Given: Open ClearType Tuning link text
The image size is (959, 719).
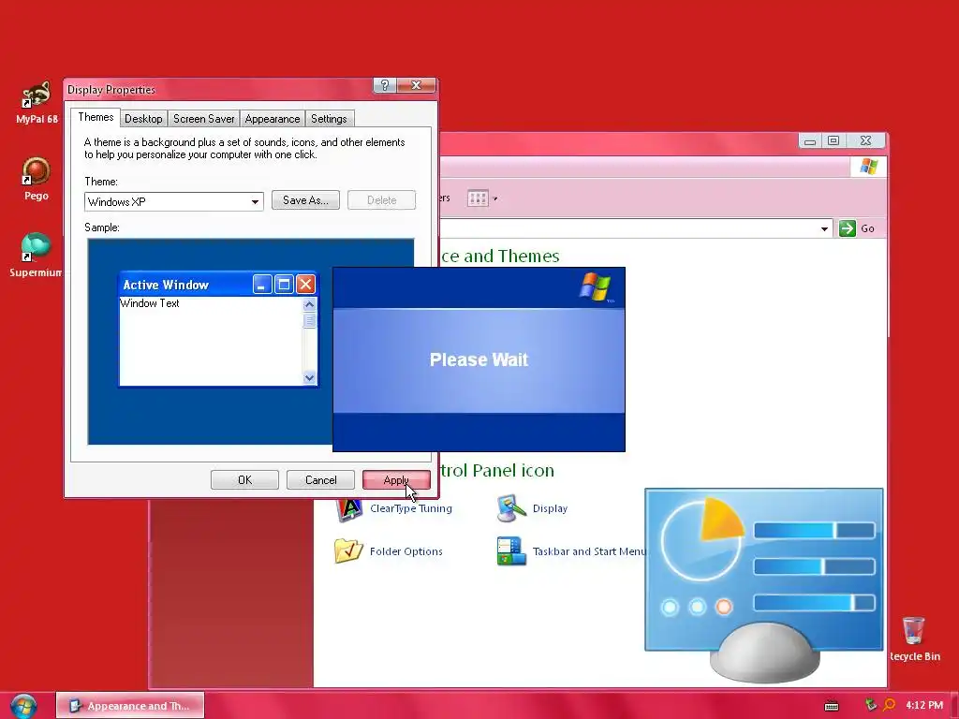Looking at the screenshot, I should (x=411, y=508).
